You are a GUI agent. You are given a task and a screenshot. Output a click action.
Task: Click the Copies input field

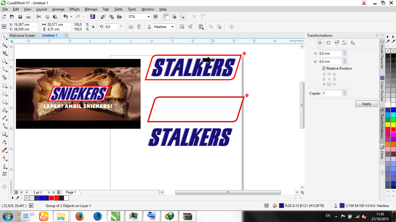[332, 93]
